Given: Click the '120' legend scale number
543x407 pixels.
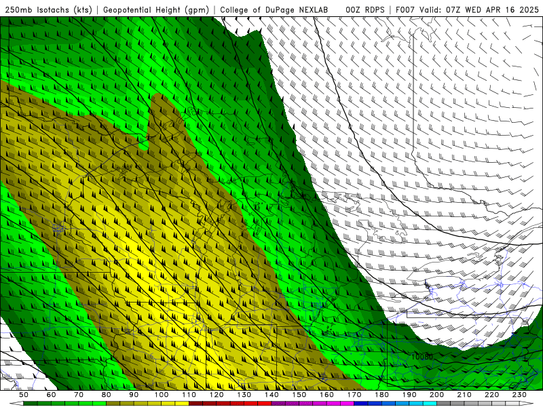Looking at the screenshot, I should (217, 395).
